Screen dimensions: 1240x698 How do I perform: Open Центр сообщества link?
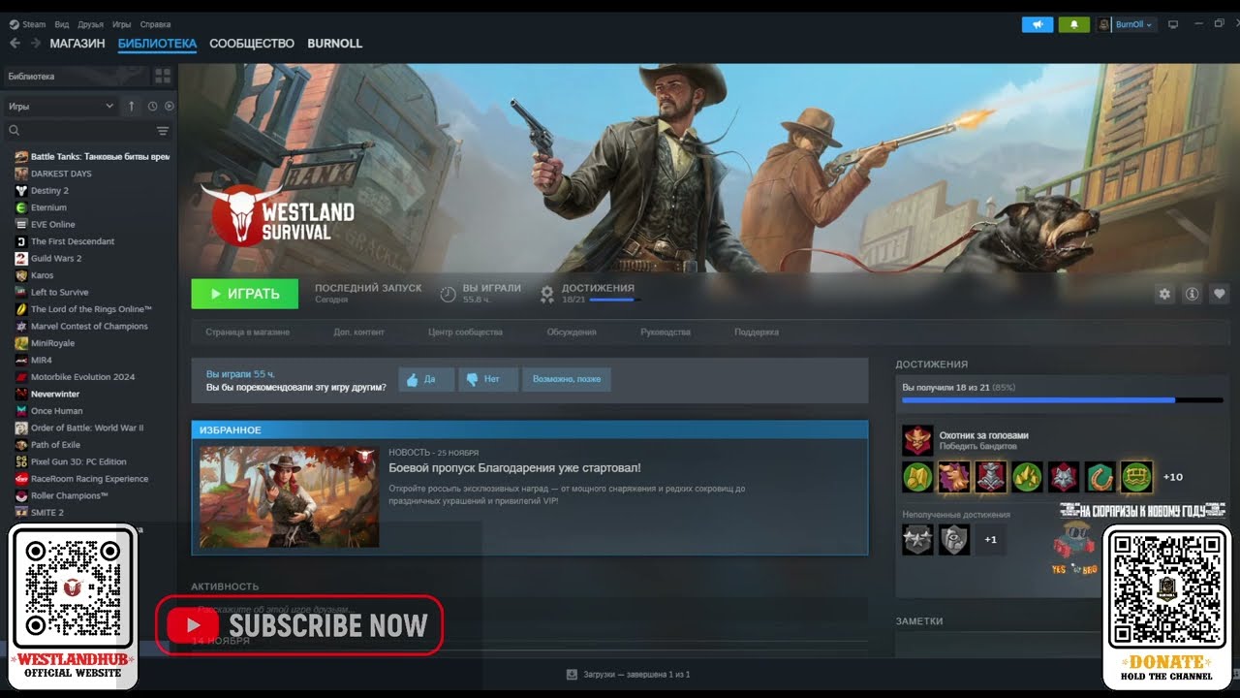pos(465,332)
